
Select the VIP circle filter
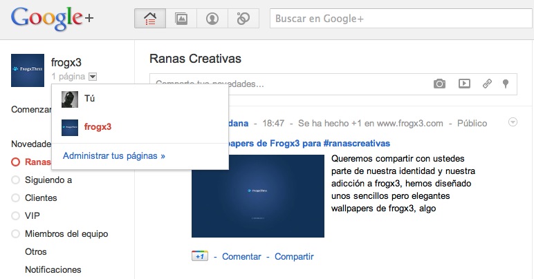[33, 216]
